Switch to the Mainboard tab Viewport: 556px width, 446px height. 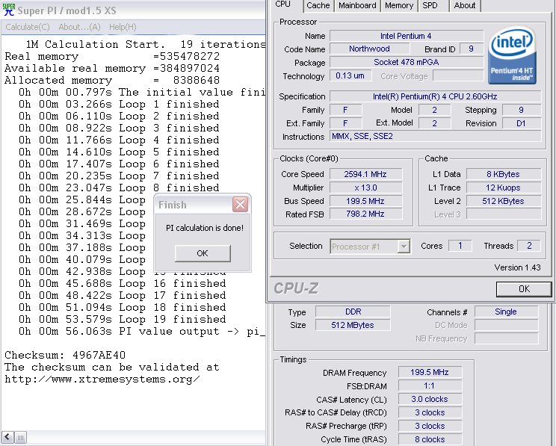[357, 5]
